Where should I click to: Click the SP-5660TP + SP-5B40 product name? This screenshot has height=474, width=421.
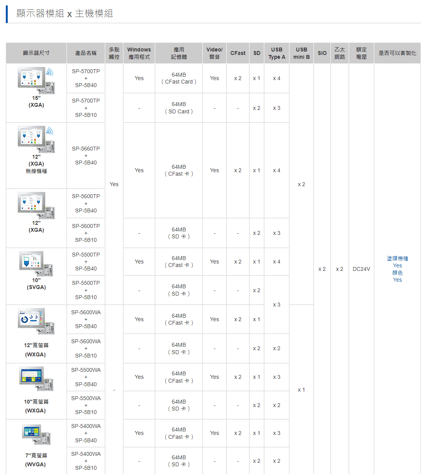86,156
